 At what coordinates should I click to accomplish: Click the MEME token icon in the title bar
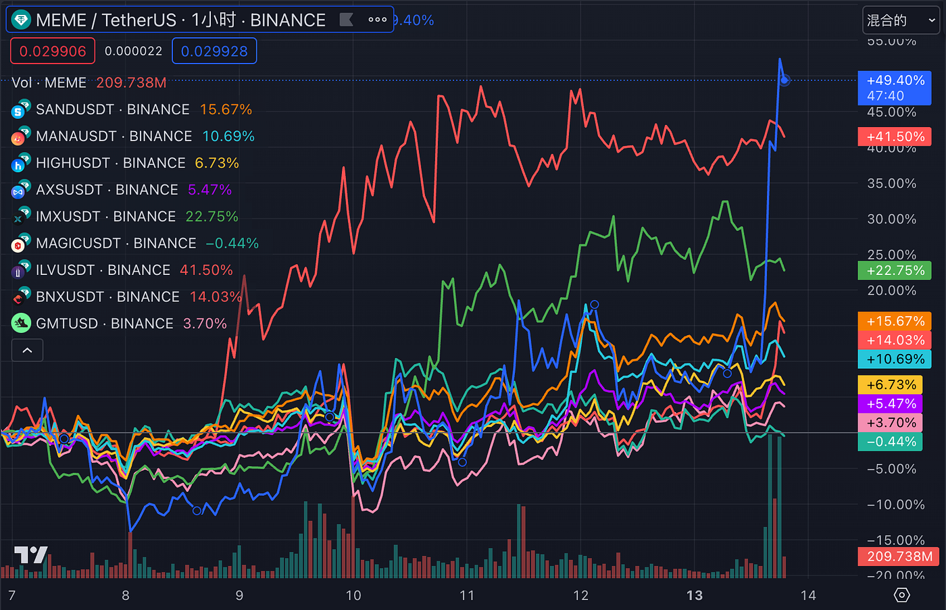[21, 20]
